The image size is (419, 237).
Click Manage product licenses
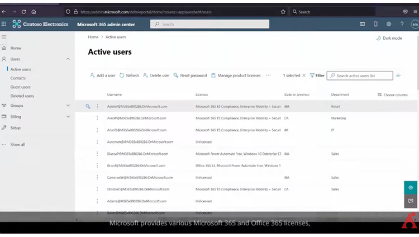pyautogui.click(x=236, y=75)
